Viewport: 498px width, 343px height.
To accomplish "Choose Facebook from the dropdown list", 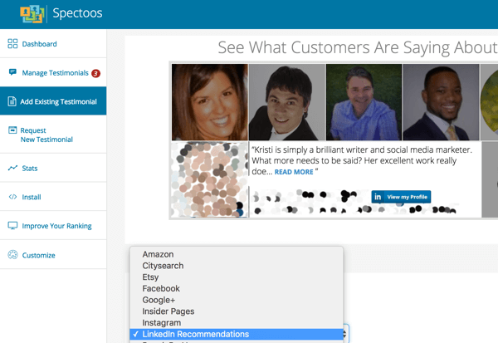I will 237,289.
